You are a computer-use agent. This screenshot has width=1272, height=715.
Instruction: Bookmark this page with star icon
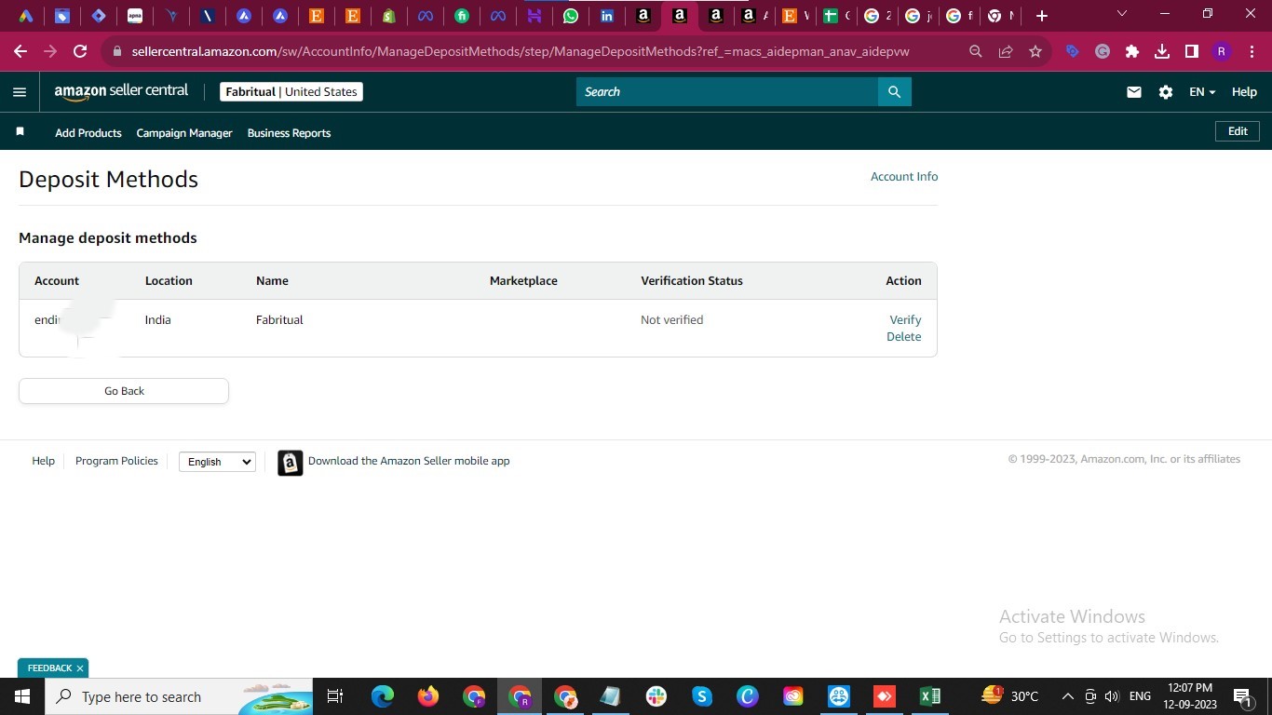[1035, 51]
